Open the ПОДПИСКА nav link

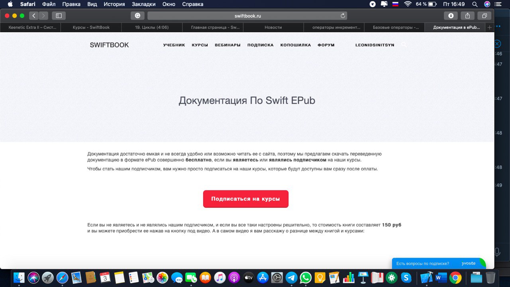[x=260, y=45]
